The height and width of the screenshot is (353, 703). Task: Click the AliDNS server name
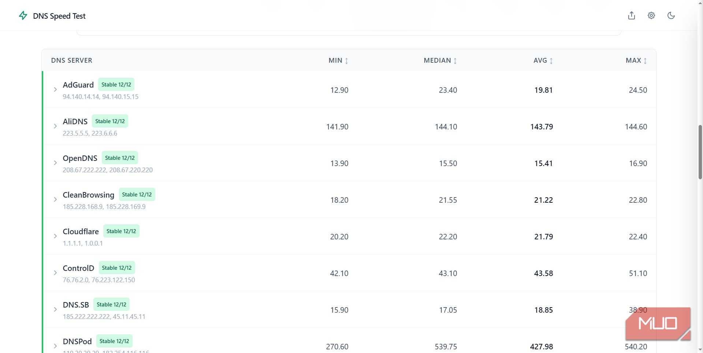[x=75, y=121]
